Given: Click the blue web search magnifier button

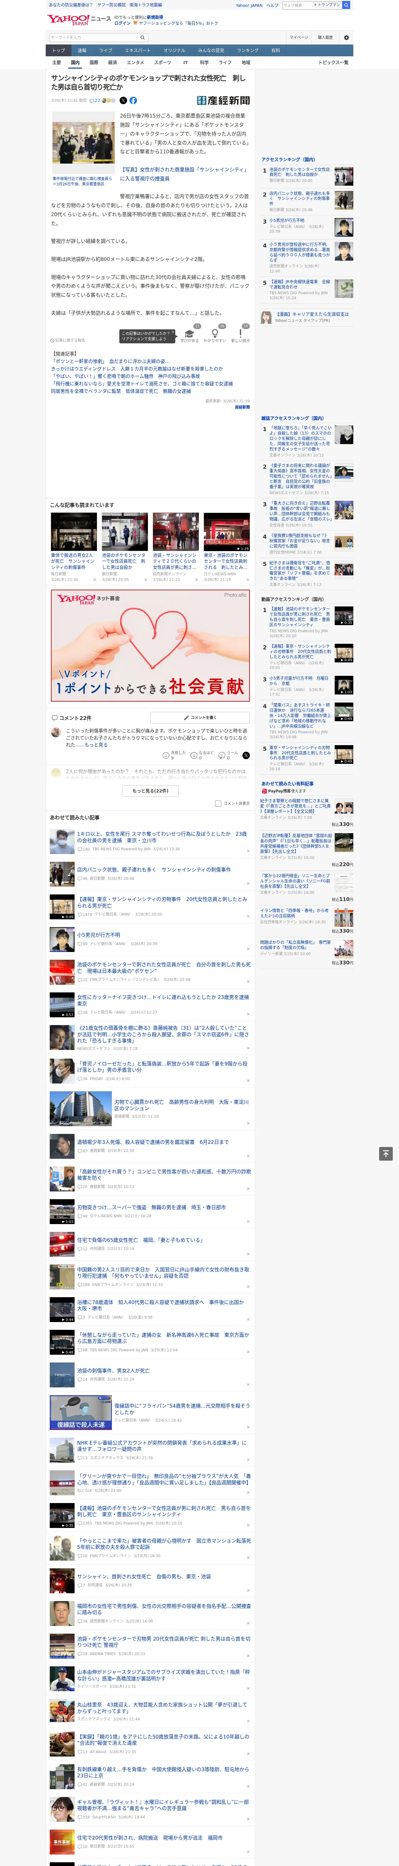Looking at the screenshot, I should coord(346,5).
